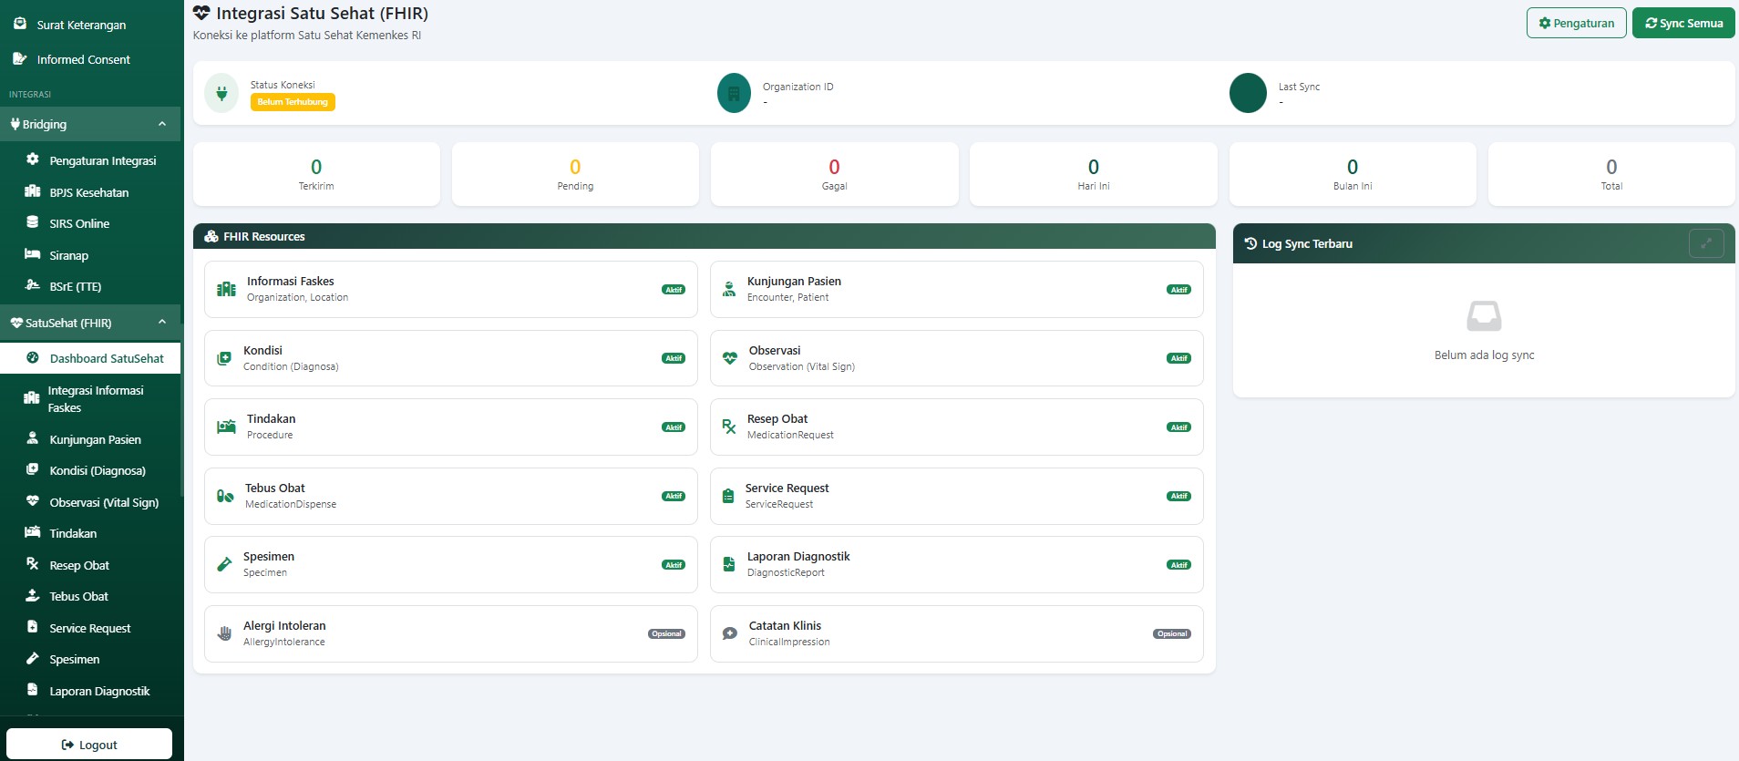Click the Pending count tile
The width and height of the screenshot is (1739, 761).
[x=575, y=174]
